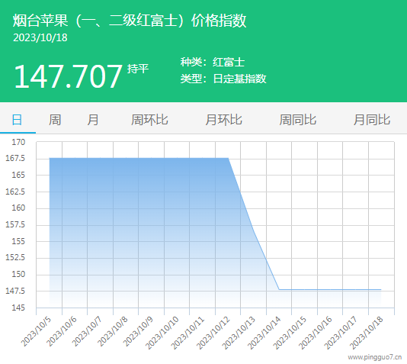Click the 167.5 y-axis label
This screenshot has width=407, height=364.
(x=15, y=158)
